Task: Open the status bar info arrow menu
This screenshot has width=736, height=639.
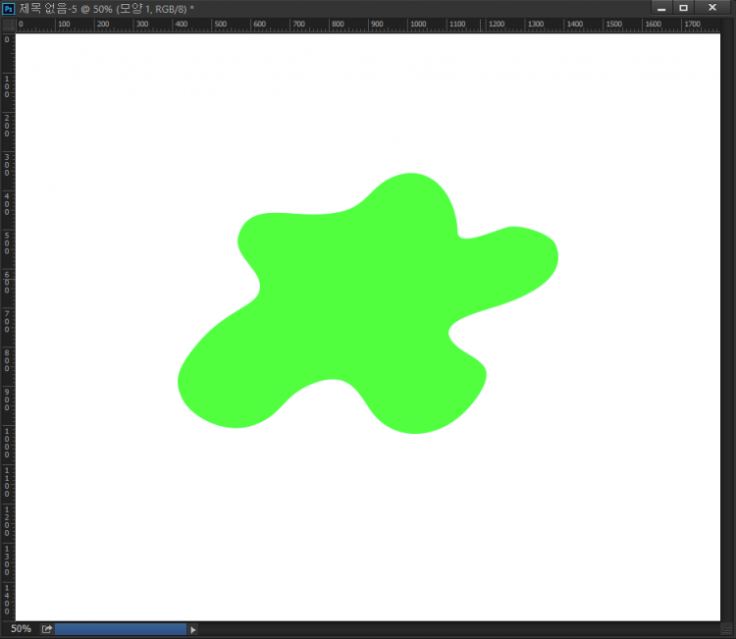Action: pyautogui.click(x=193, y=629)
